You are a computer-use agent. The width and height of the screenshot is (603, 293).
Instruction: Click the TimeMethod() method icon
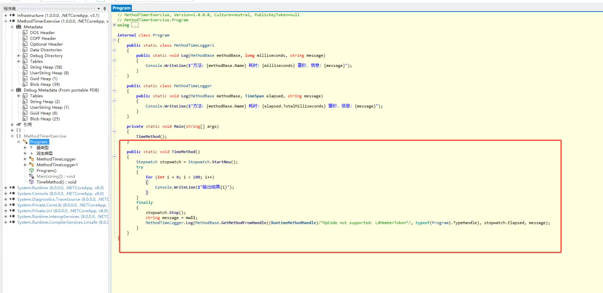point(31,182)
